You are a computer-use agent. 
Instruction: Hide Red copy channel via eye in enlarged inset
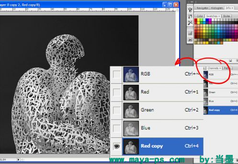[x=116, y=146]
